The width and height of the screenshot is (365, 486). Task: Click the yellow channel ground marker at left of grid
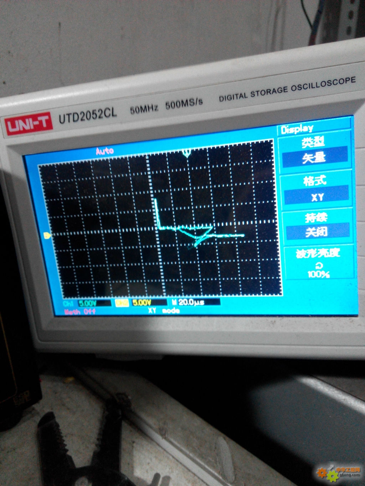click(47, 235)
